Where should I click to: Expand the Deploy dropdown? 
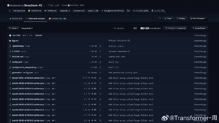point(182,18)
